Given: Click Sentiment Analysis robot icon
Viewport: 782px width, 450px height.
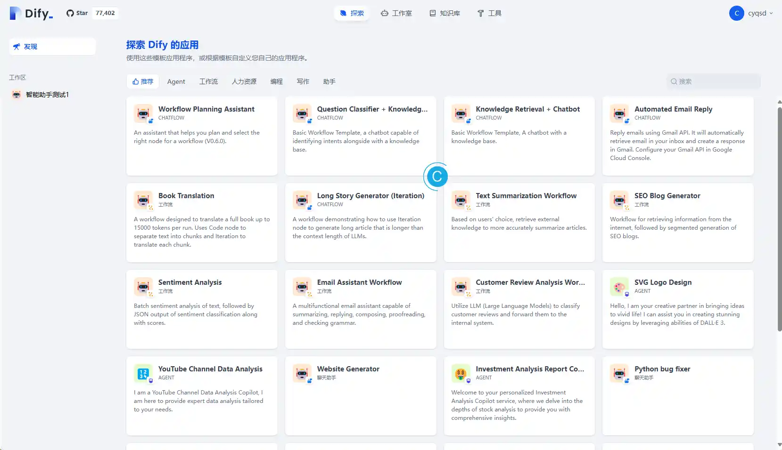Looking at the screenshot, I should (x=143, y=287).
